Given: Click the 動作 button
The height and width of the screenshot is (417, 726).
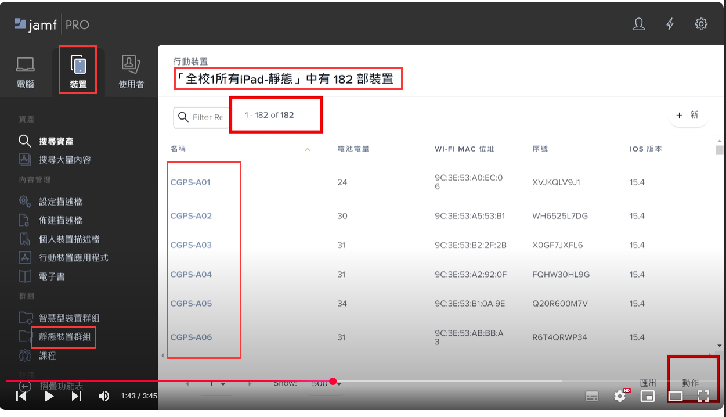Looking at the screenshot, I should click(690, 383).
